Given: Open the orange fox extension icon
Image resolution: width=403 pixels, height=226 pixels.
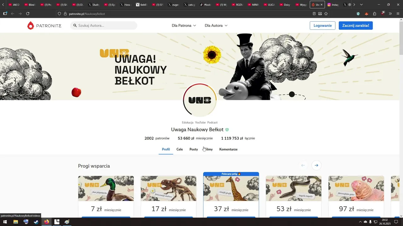Looking at the screenshot, I should click(366, 14).
